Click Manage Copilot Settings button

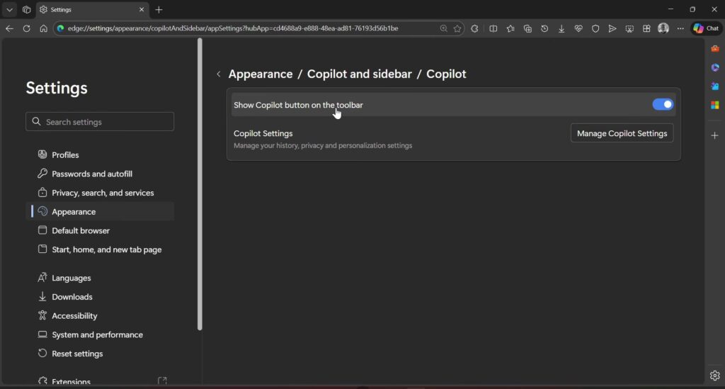point(622,133)
